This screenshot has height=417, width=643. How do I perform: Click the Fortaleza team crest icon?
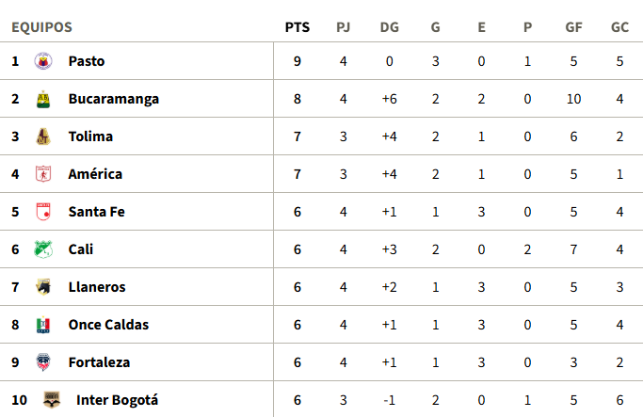pos(42,362)
